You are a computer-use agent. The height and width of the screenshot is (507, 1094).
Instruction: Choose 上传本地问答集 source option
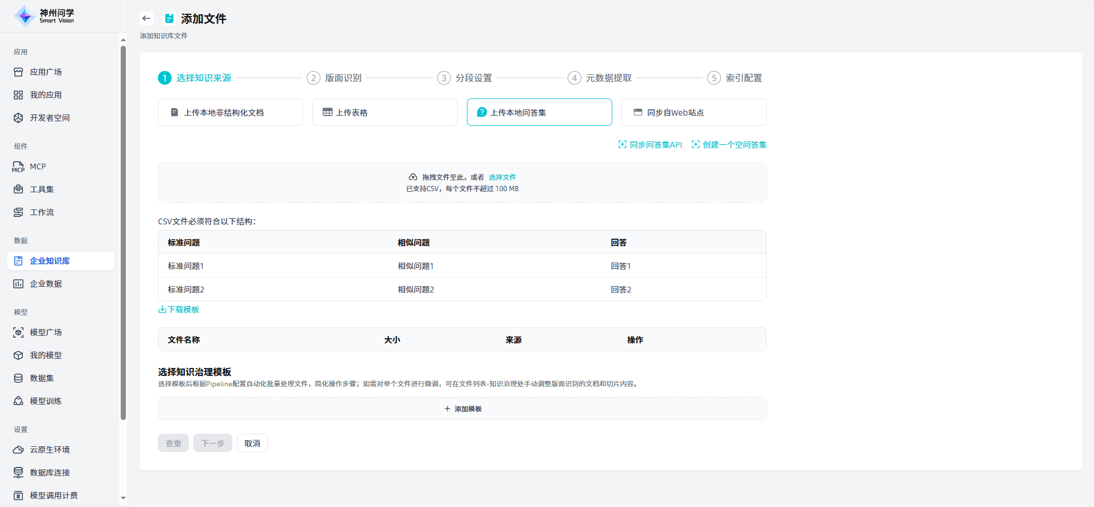click(x=539, y=112)
